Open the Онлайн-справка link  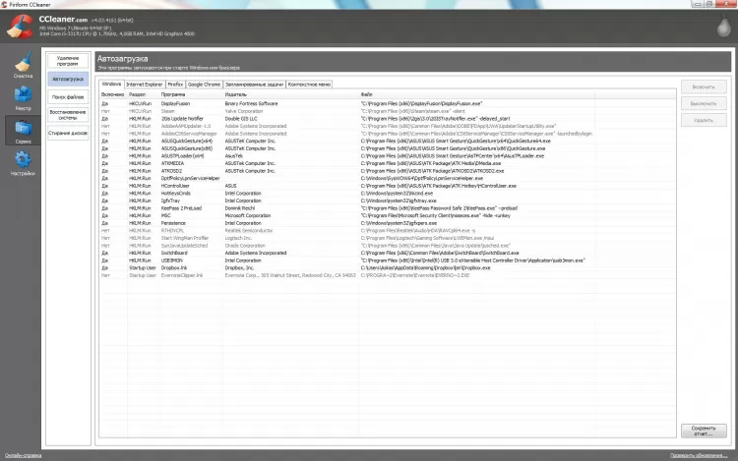23,455
